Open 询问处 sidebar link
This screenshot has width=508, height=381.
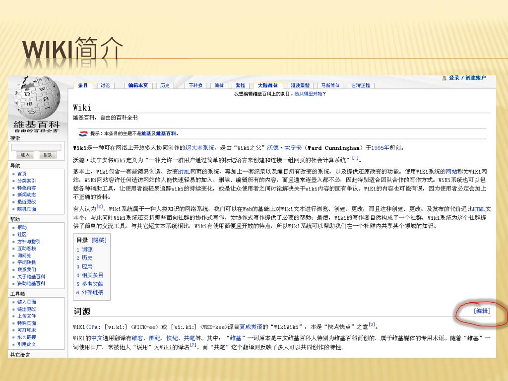(x=24, y=255)
